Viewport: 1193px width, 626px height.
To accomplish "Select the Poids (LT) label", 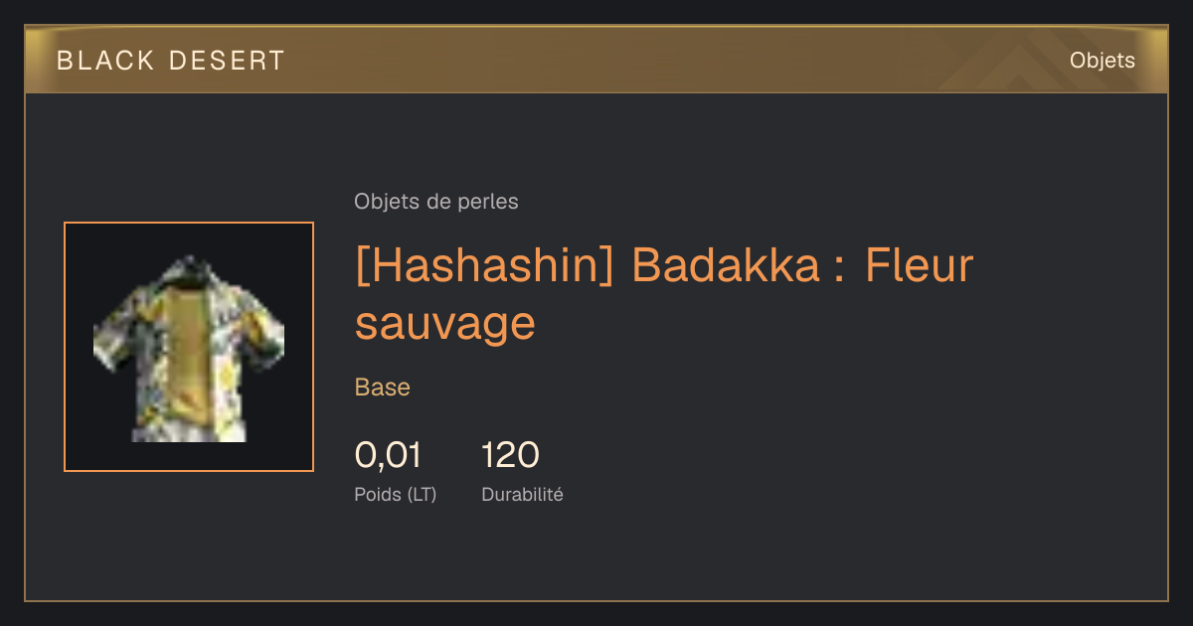I will [x=396, y=494].
